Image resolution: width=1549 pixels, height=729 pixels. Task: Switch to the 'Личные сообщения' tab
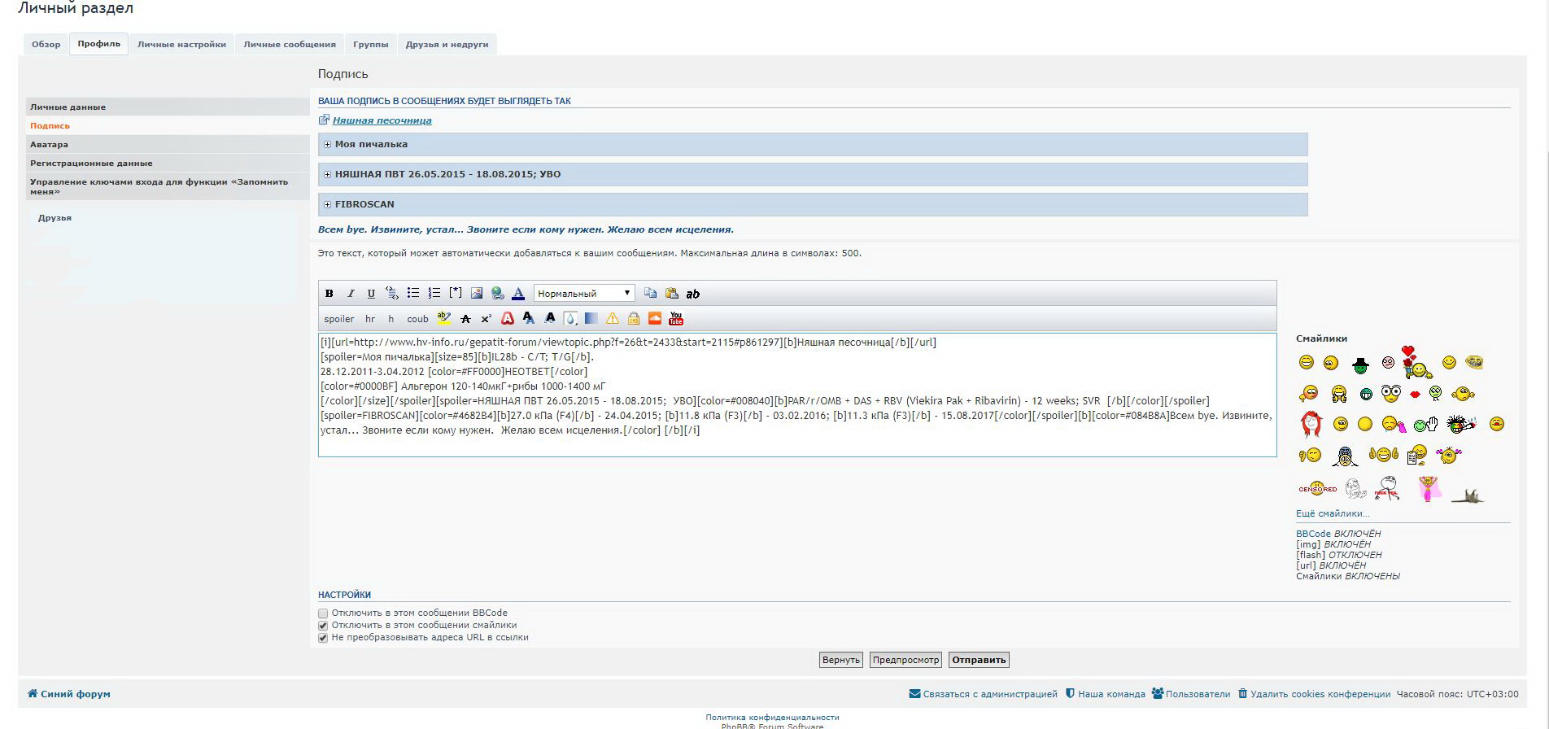289,45
